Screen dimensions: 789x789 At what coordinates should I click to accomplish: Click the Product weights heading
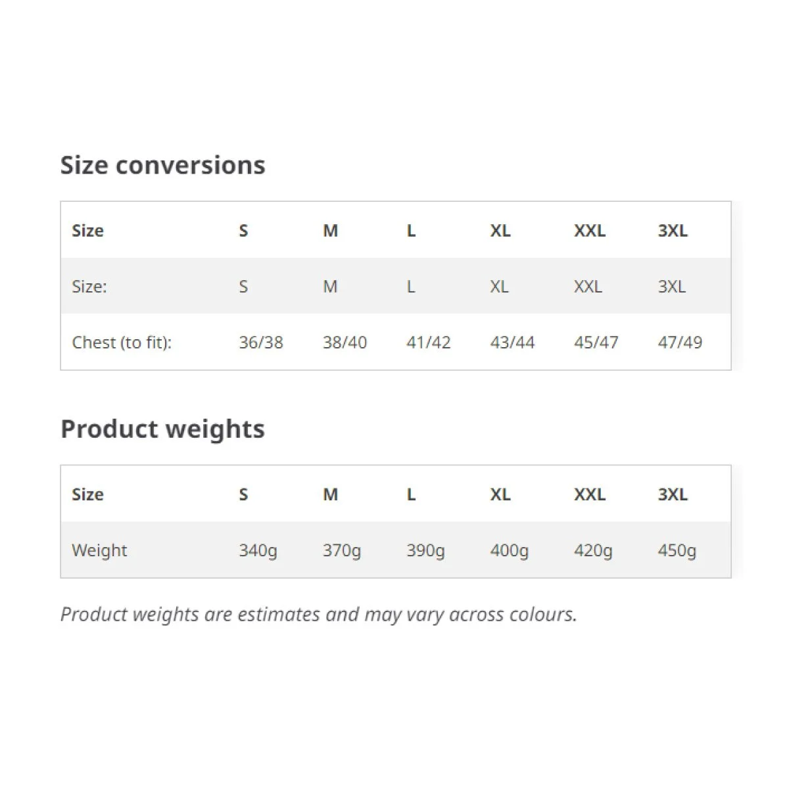tap(162, 429)
